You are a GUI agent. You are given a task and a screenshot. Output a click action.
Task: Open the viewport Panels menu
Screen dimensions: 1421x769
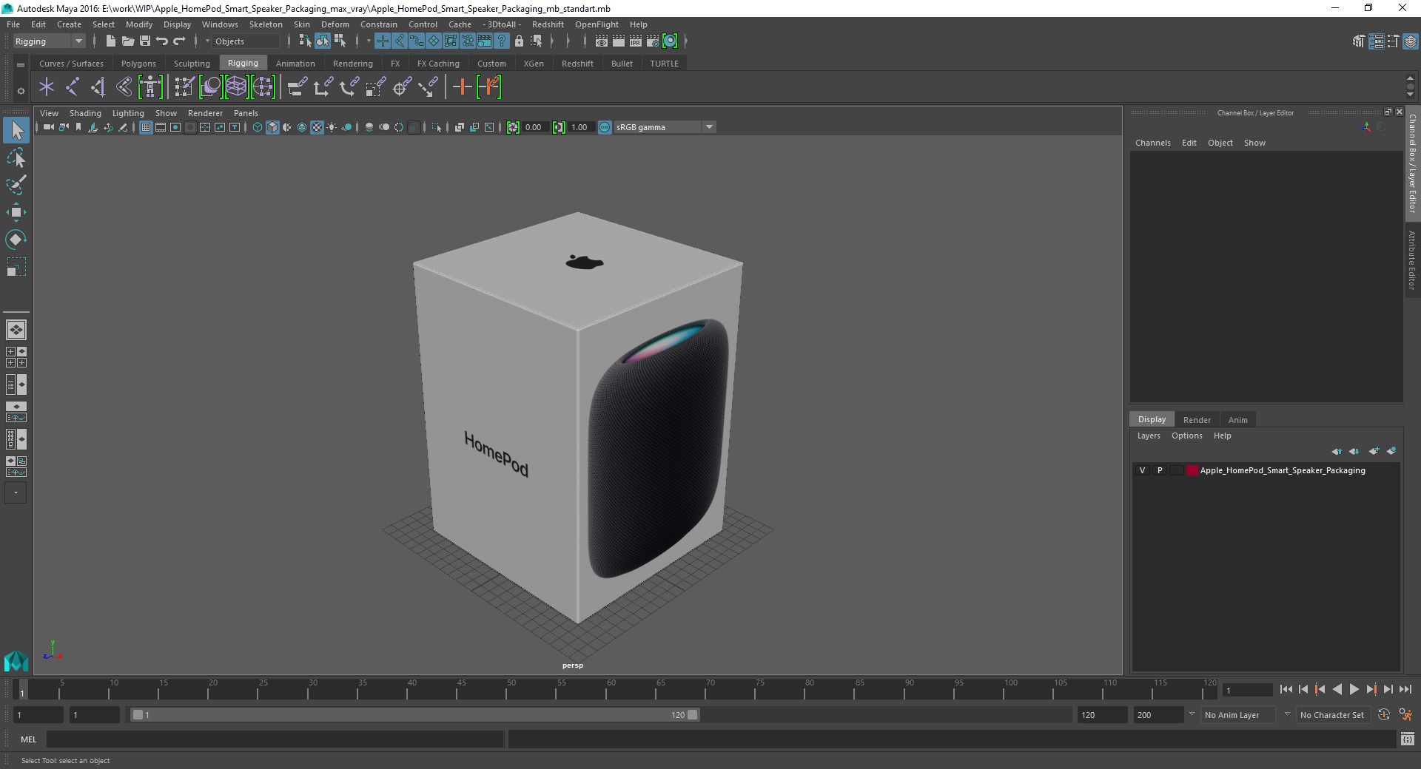coord(246,113)
